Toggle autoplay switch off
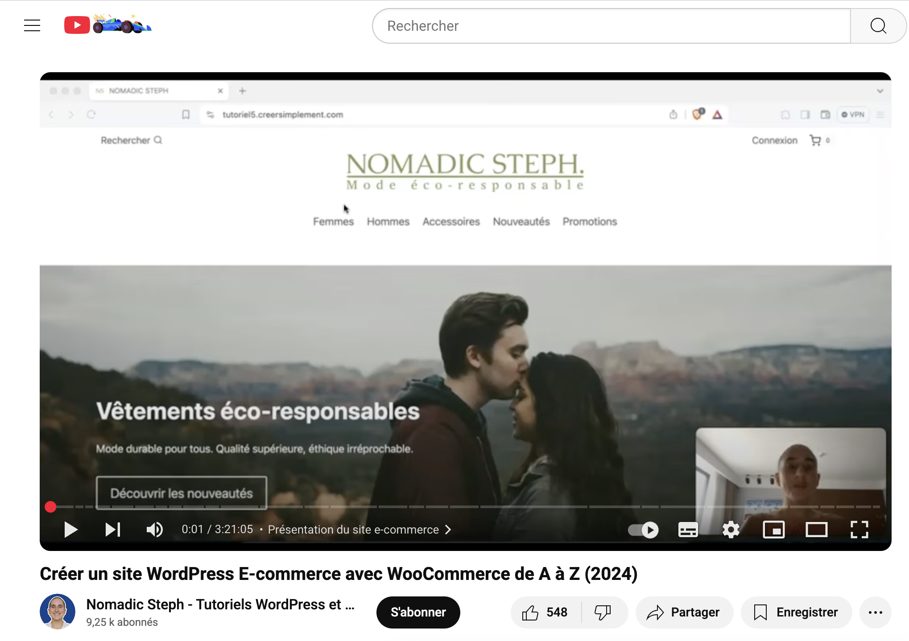The width and height of the screenshot is (909, 641). coord(643,530)
